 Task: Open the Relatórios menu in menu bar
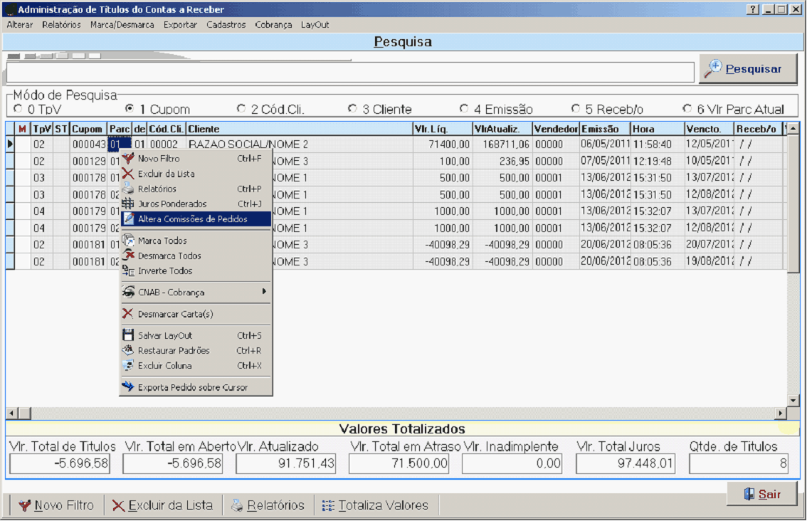coord(61,24)
